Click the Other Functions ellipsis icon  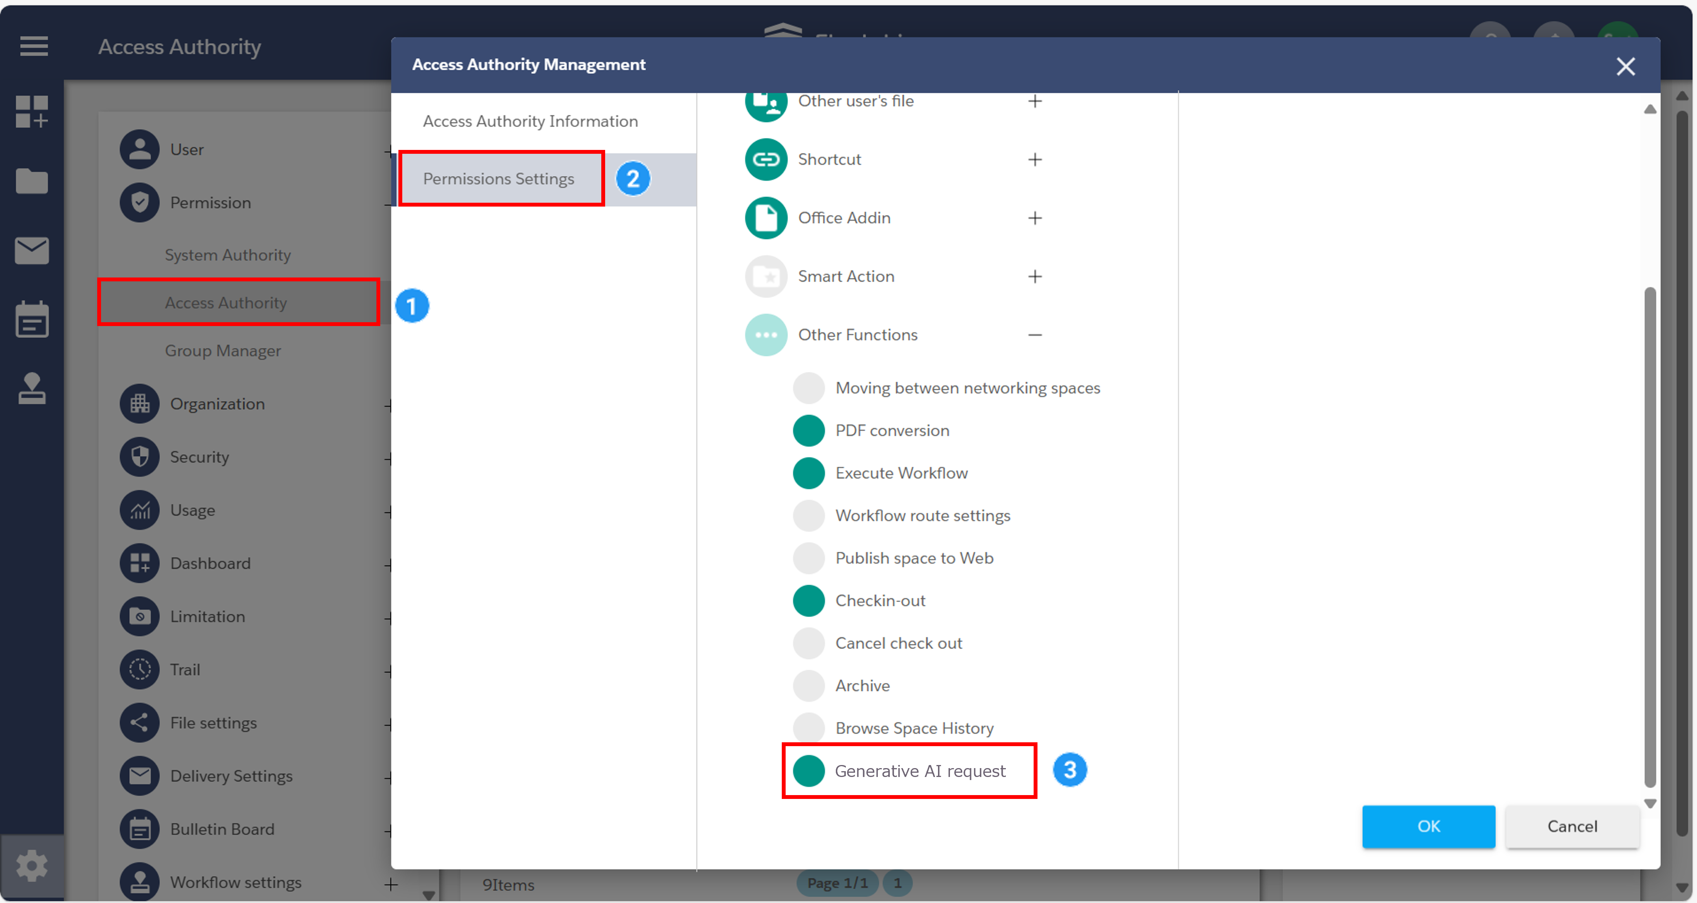(x=766, y=335)
